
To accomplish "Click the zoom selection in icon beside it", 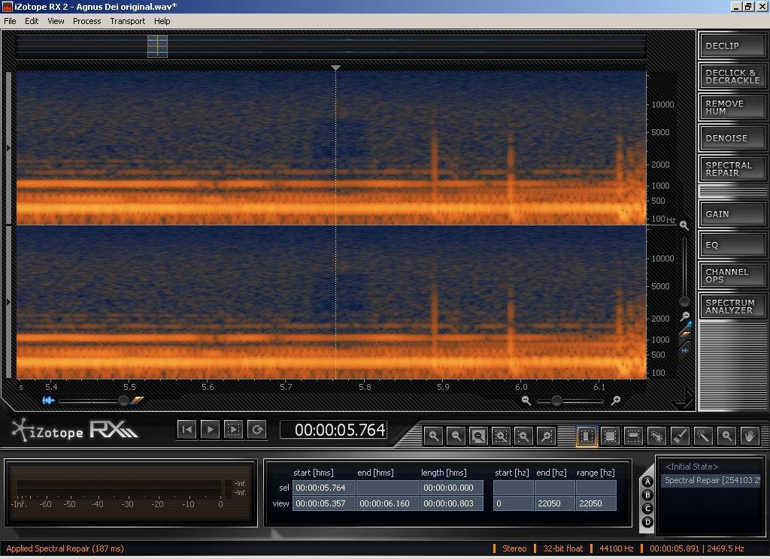I will tap(523, 436).
